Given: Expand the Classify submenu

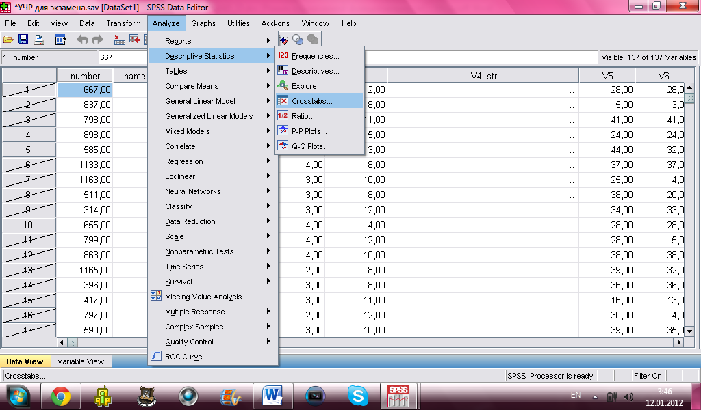Looking at the screenshot, I should tap(213, 206).
